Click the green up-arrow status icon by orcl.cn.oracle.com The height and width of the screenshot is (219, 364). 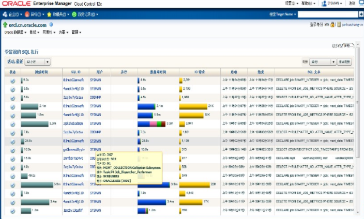[5, 25]
